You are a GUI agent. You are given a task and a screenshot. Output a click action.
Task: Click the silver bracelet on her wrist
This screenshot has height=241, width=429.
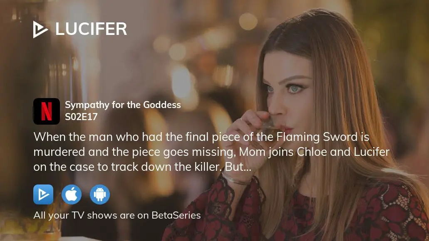pyautogui.click(x=235, y=179)
